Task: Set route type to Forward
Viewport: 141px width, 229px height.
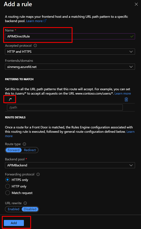Action: [13, 150]
